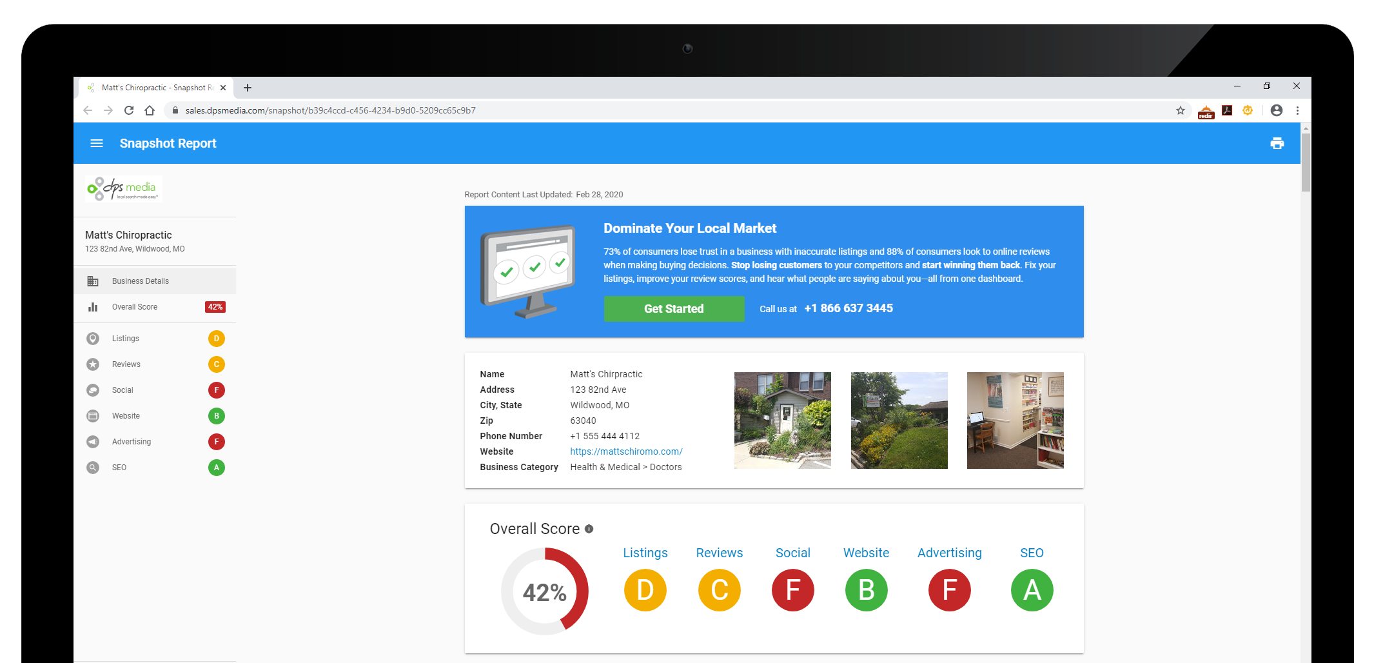
Task: Reload the page in the browser
Action: point(129,110)
